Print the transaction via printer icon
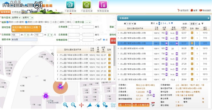 click(x=153, y=104)
